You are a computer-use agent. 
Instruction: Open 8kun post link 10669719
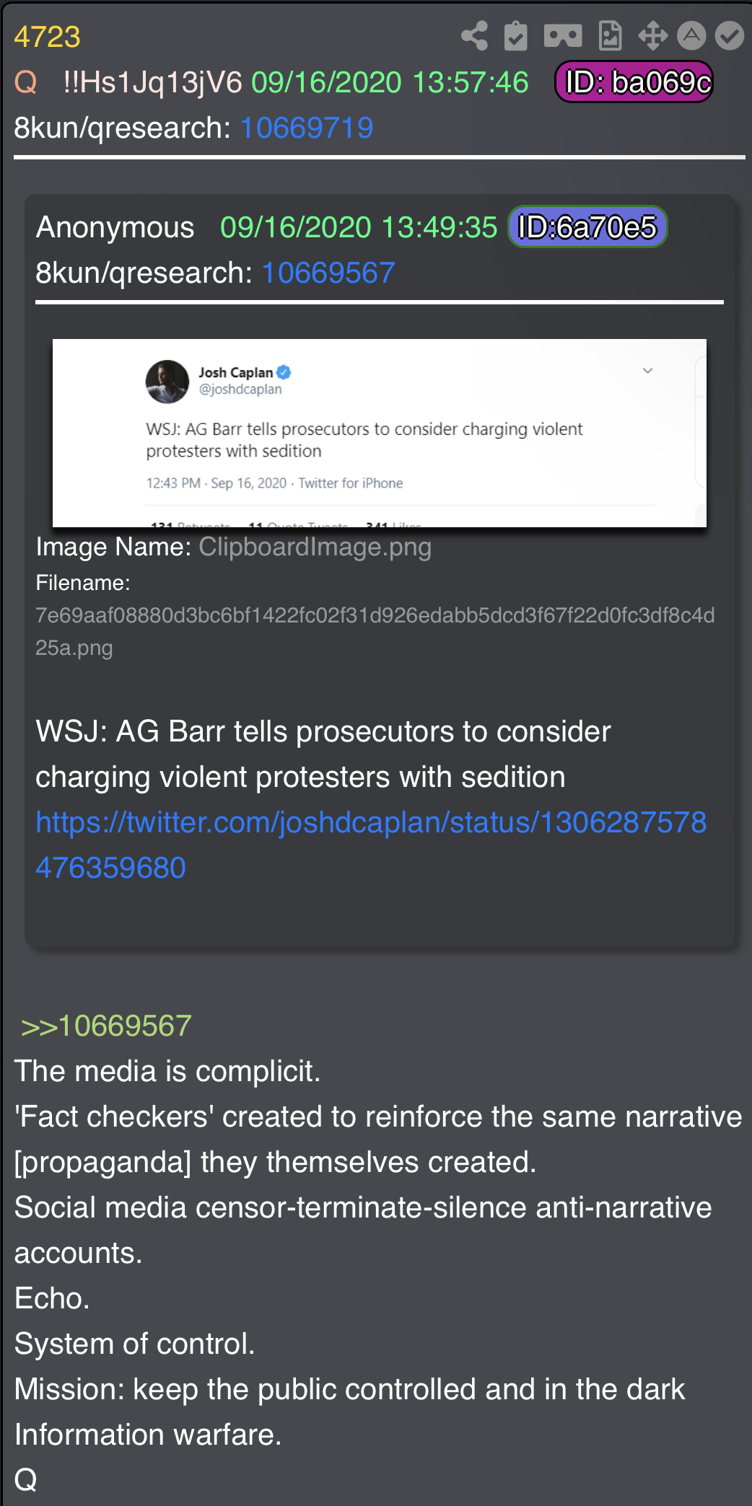pyautogui.click(x=307, y=128)
